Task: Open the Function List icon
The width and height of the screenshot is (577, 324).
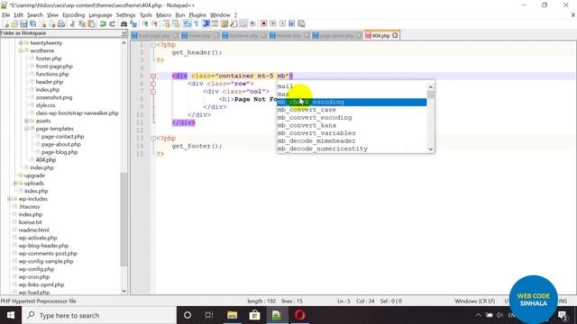Action: click(x=234, y=24)
